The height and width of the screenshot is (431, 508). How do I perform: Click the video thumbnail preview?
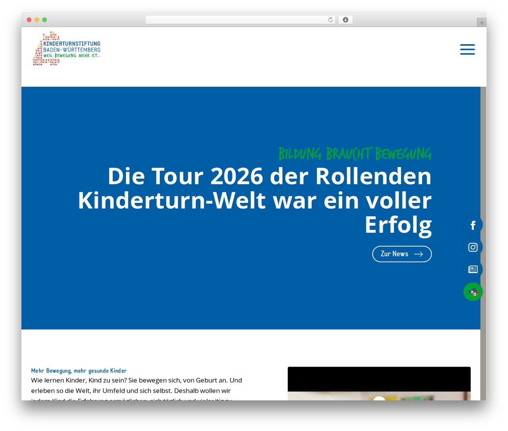[x=379, y=383]
